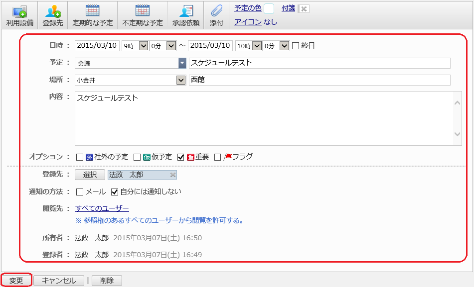This screenshot has width=474, height=287.
Task: Check the 社外の予定 option
Action: pos(80,157)
